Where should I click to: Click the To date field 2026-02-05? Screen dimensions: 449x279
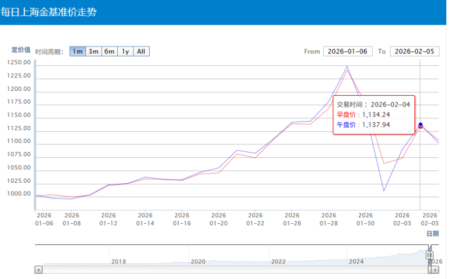(x=414, y=51)
